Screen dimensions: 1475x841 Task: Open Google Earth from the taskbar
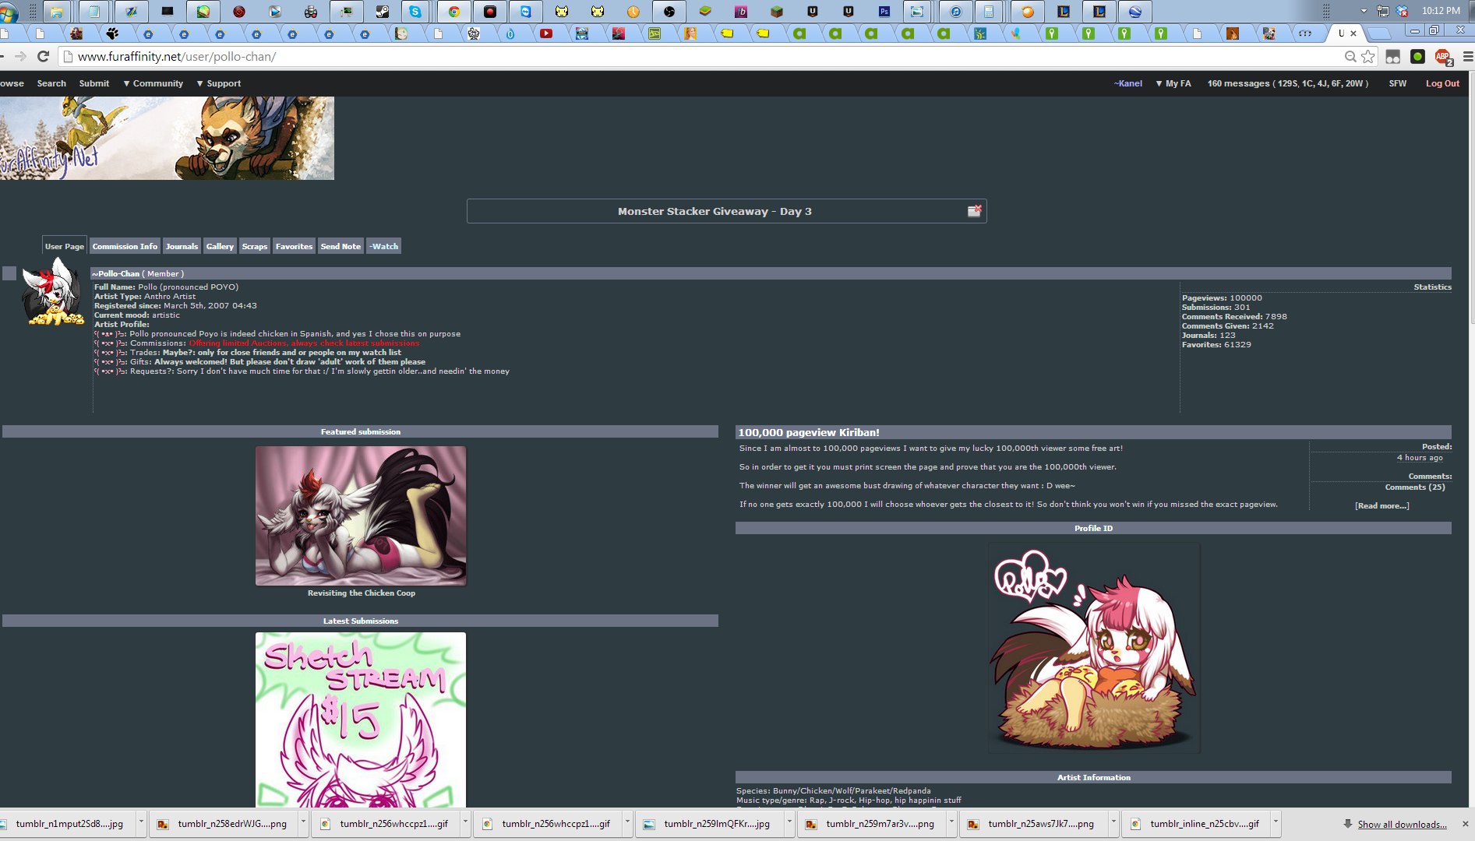click(x=1134, y=12)
